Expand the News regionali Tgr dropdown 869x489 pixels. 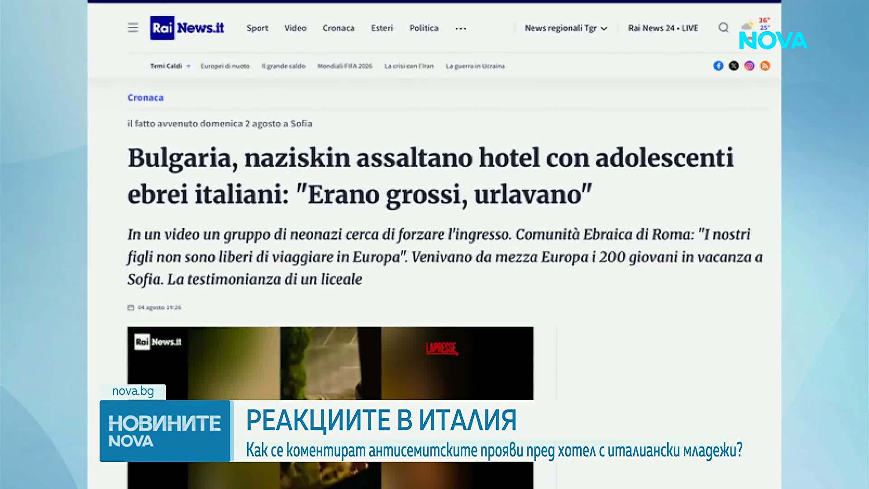566,28
